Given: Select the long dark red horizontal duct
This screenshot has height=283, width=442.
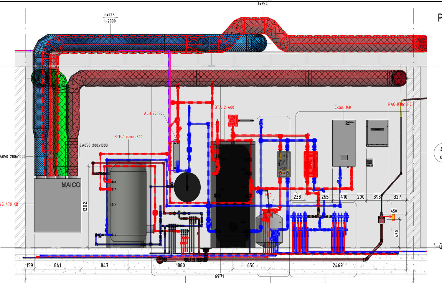Looking at the screenshot, I should click(x=236, y=78).
